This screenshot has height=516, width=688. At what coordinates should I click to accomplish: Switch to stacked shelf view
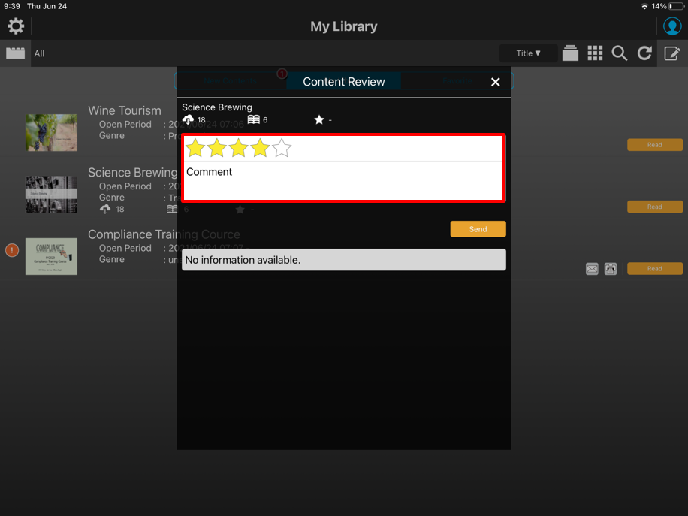point(570,53)
